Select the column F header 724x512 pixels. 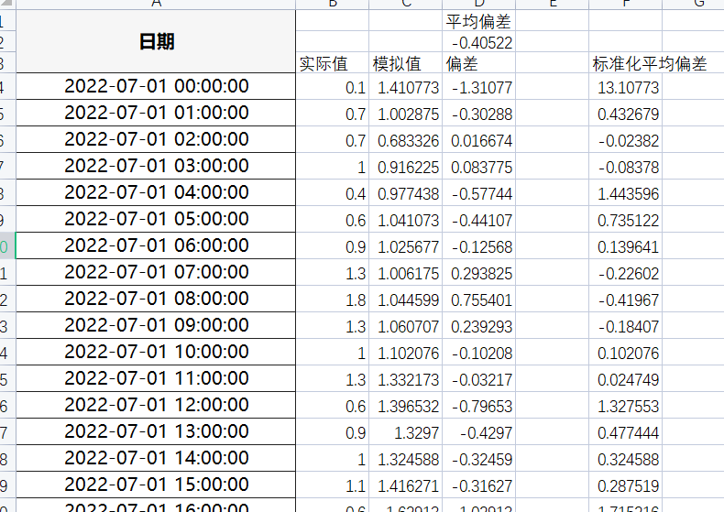[625, 5]
